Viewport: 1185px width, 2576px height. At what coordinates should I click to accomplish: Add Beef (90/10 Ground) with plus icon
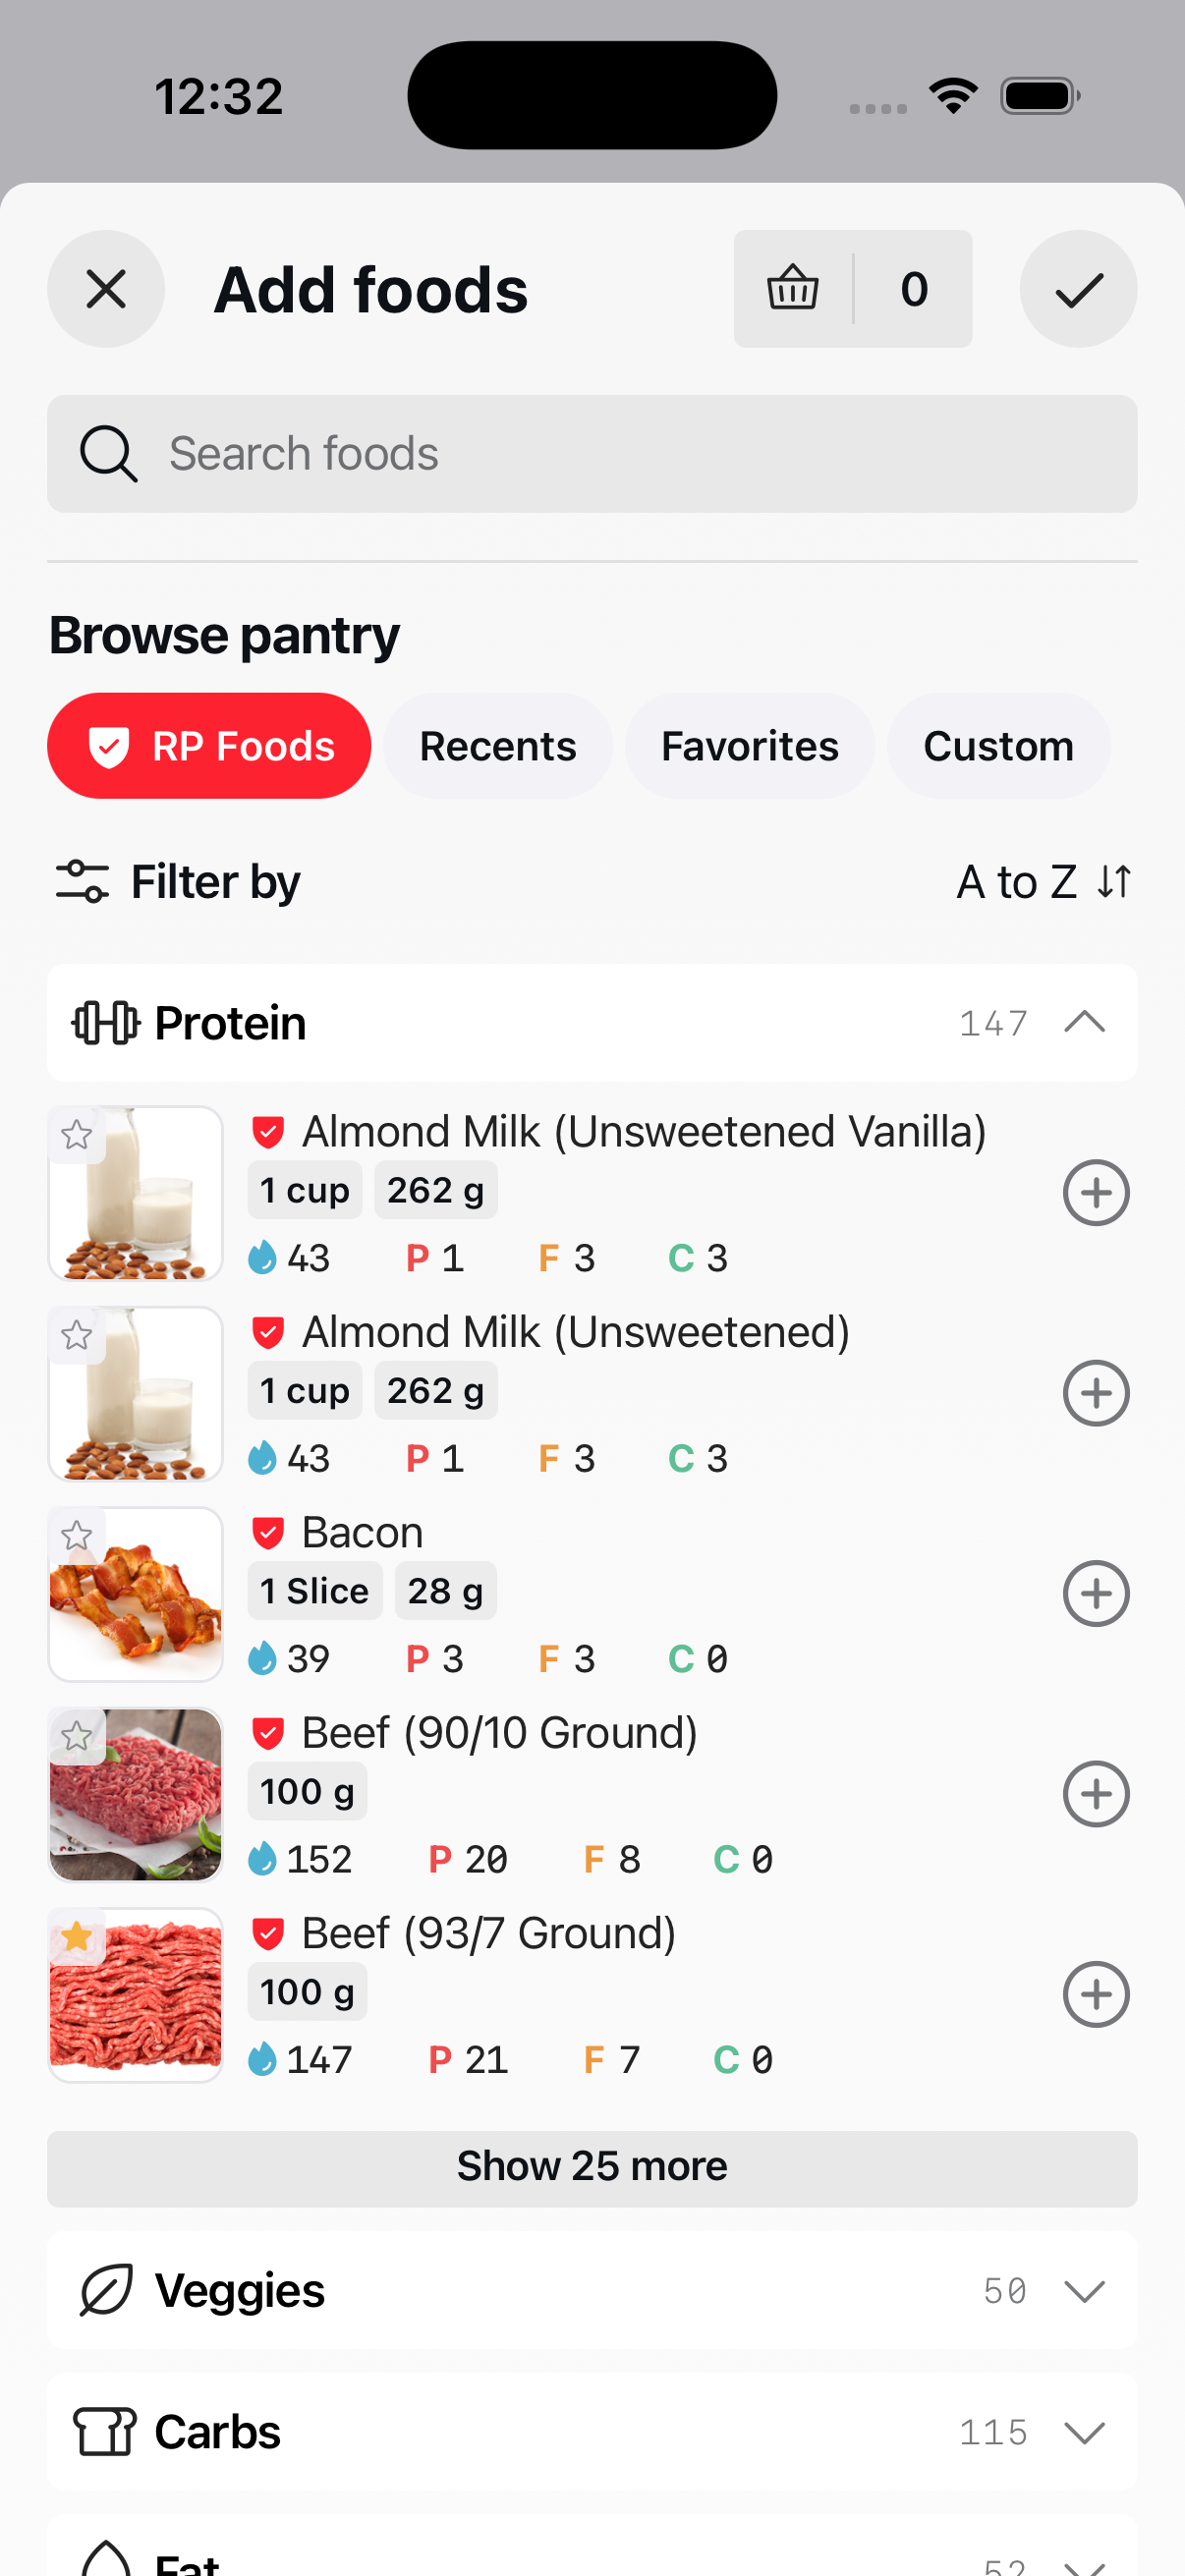click(x=1096, y=1793)
